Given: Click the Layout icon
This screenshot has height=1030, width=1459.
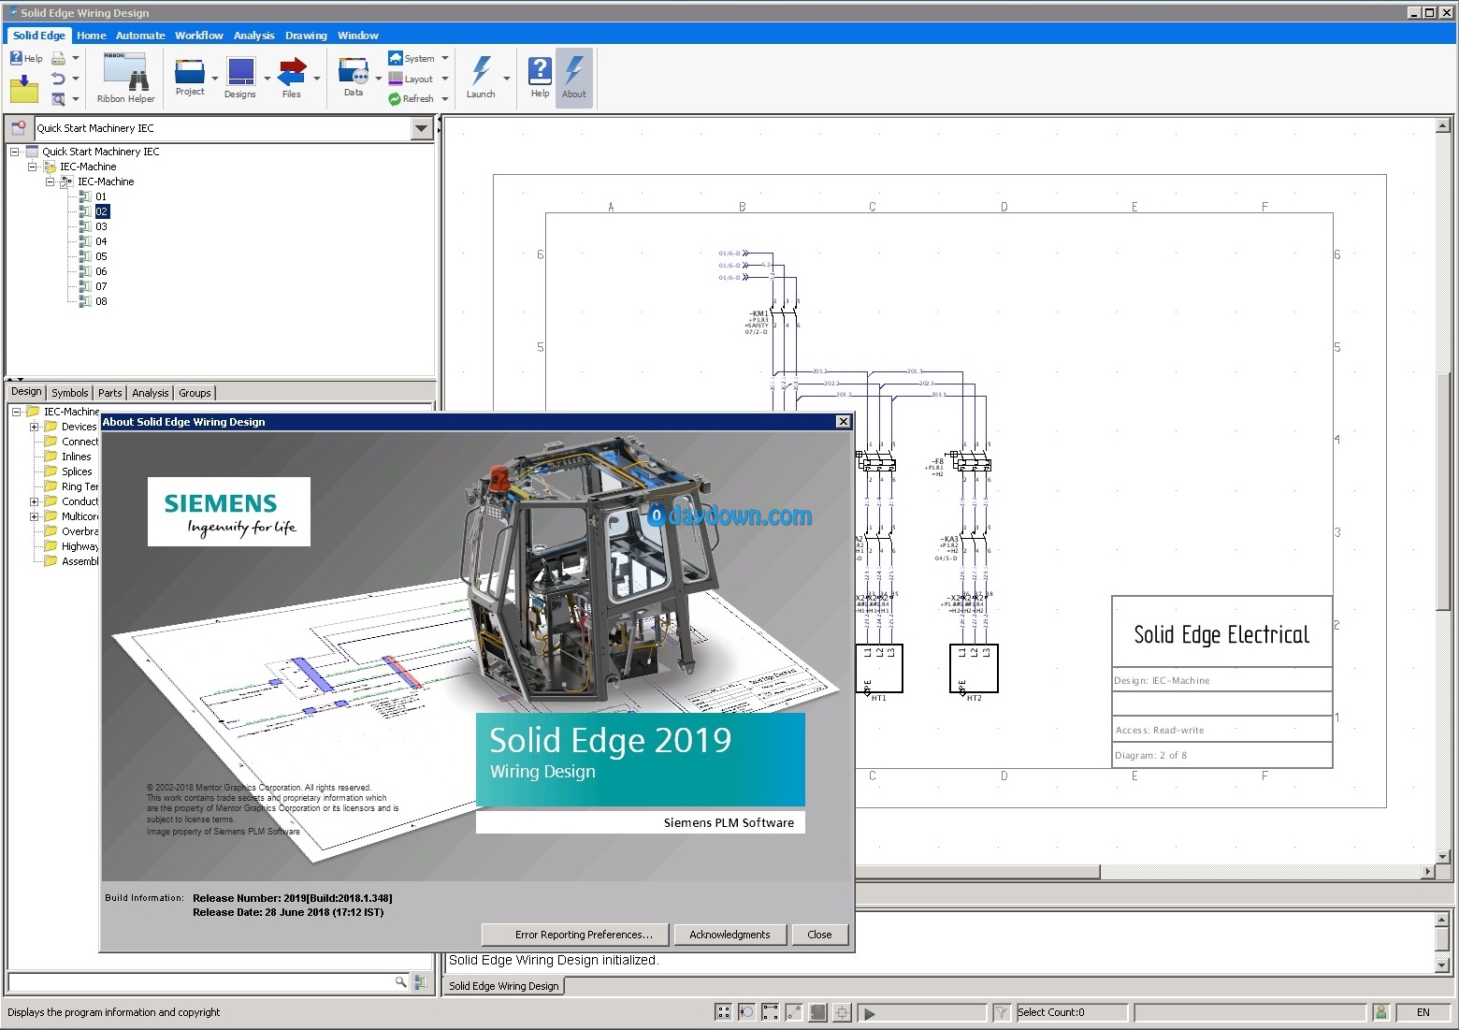Looking at the screenshot, I should coord(395,79).
